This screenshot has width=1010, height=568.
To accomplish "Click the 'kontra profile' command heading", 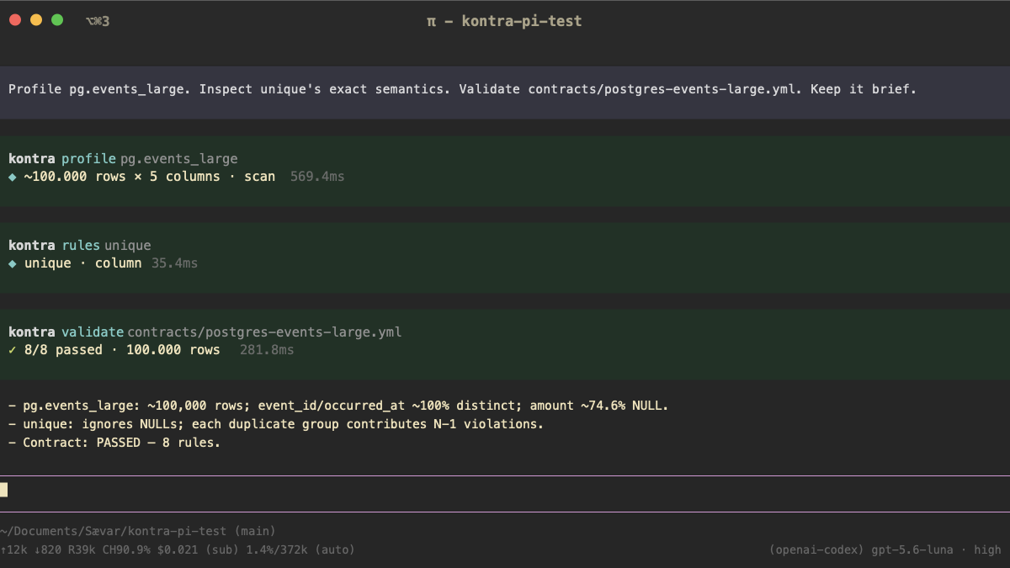I will [62, 158].
